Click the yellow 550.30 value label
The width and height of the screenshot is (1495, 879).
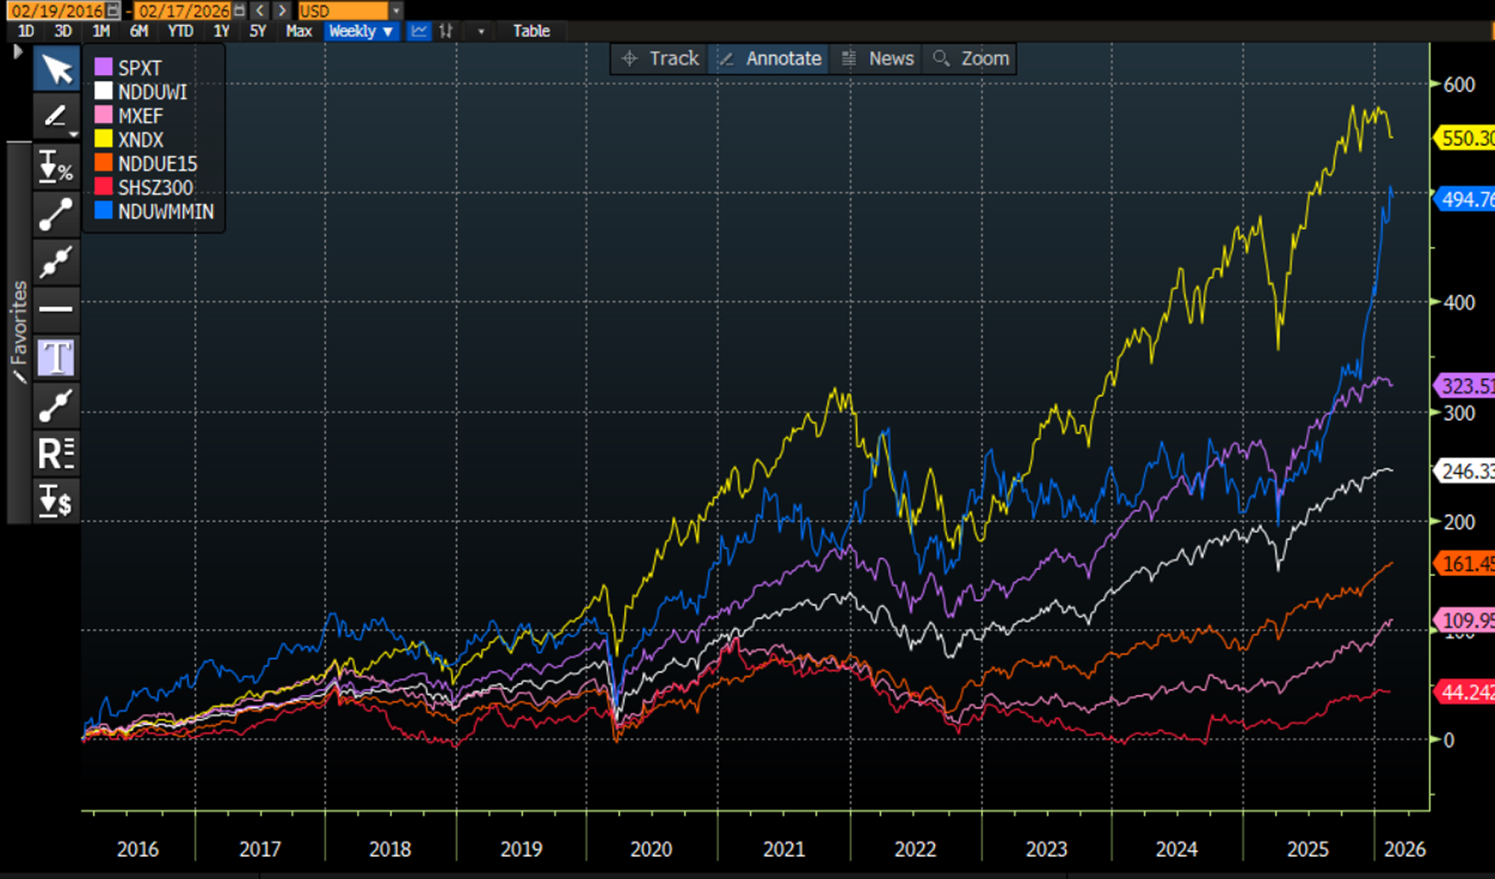click(1466, 138)
